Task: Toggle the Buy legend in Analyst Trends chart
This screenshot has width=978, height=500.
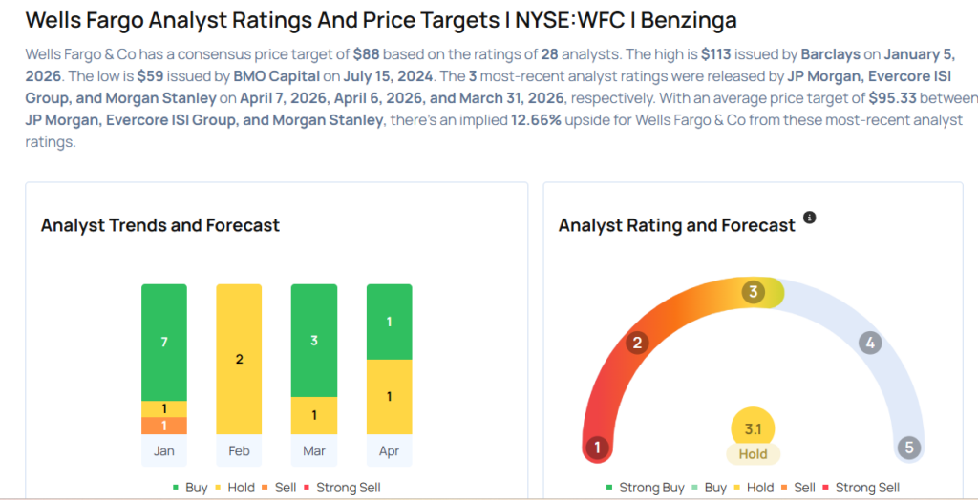Action: click(x=188, y=488)
